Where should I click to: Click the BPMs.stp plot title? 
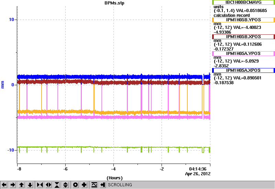(114, 3)
